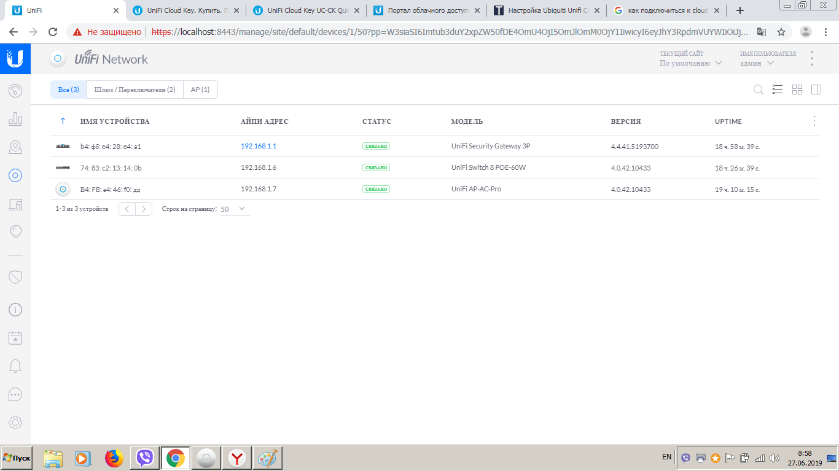
Task: Open the header vertical dots menu
Action: click(812, 58)
